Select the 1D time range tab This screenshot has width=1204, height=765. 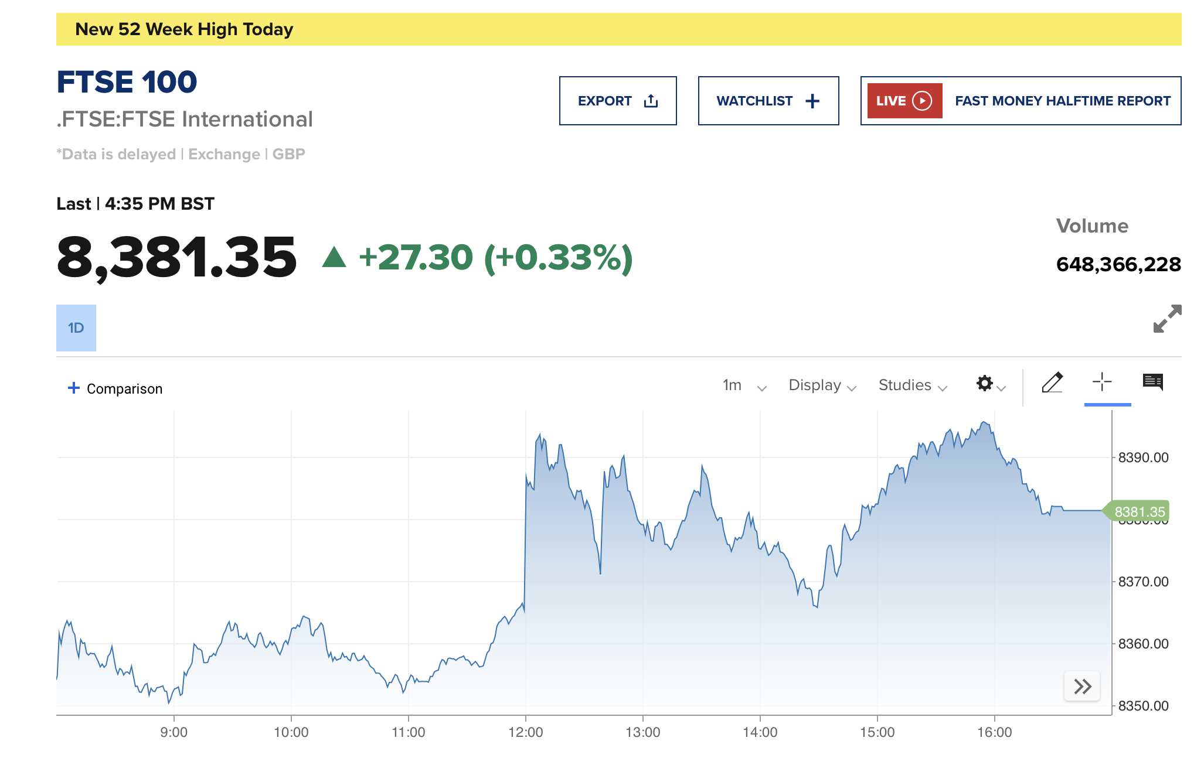click(76, 328)
